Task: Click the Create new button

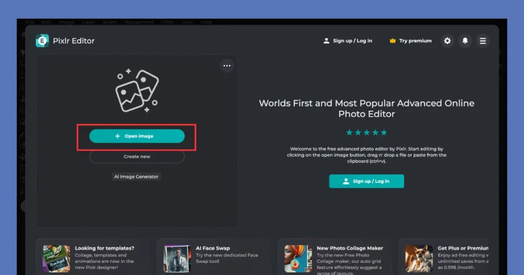Action: (x=137, y=156)
